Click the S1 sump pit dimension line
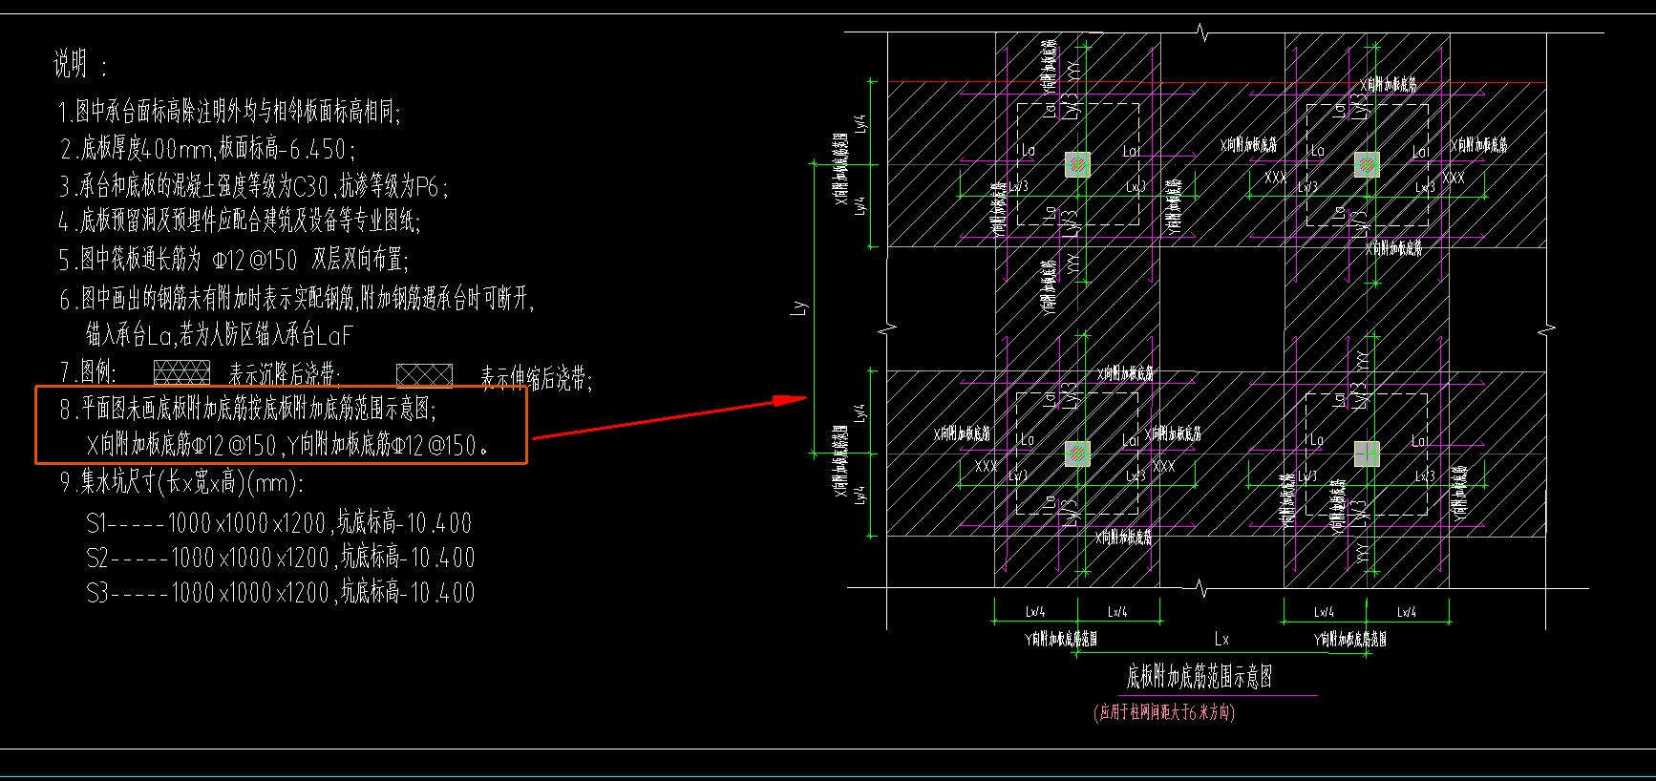Image resolution: width=1656 pixels, height=781 pixels. click(279, 523)
